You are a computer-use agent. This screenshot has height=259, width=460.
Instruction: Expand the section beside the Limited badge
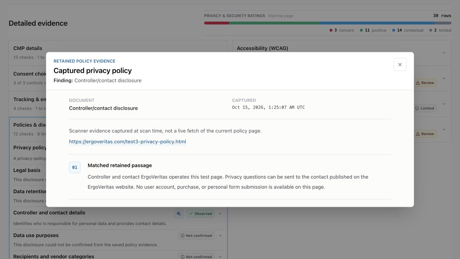tap(444, 104)
